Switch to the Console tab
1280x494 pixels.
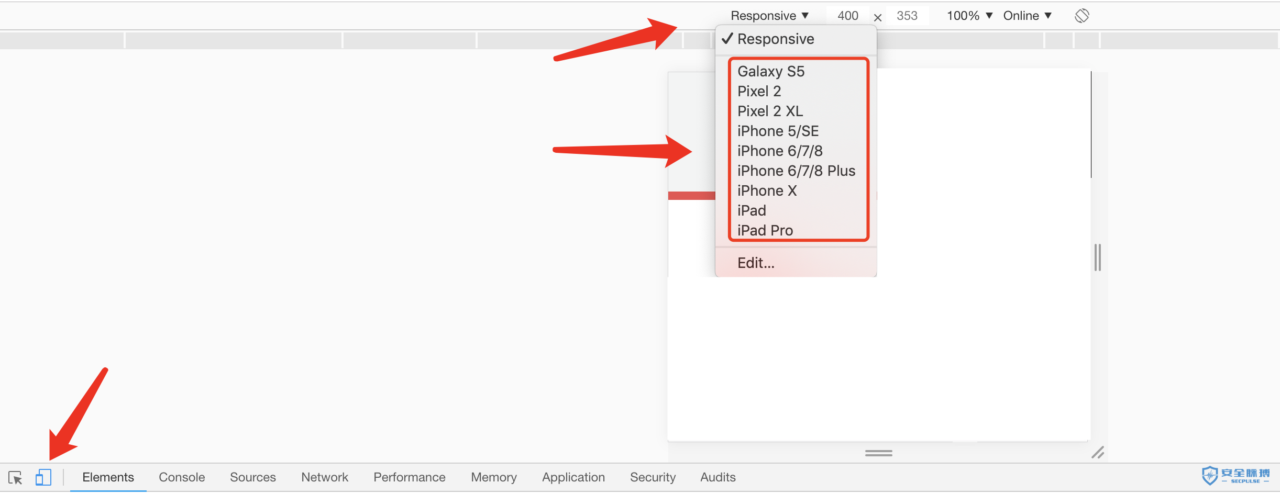tap(182, 477)
